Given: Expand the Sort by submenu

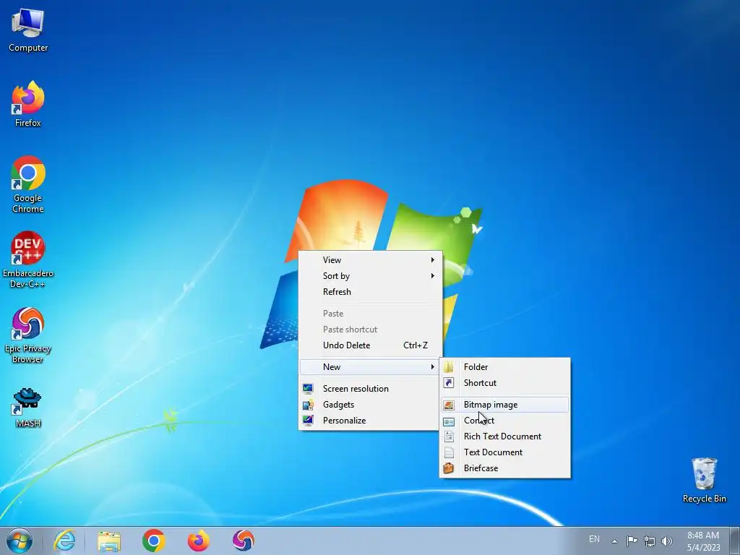Looking at the screenshot, I should coord(371,276).
